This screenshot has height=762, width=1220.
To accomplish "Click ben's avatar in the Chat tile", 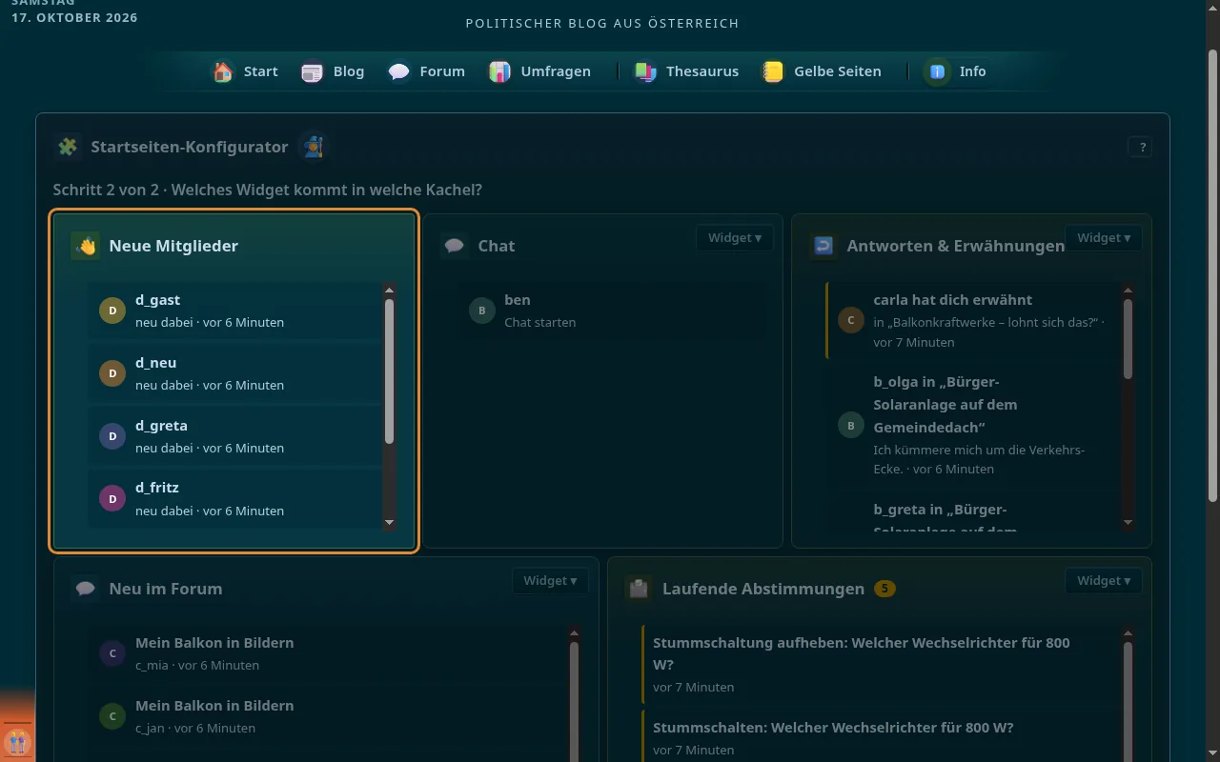I will [x=482, y=311].
